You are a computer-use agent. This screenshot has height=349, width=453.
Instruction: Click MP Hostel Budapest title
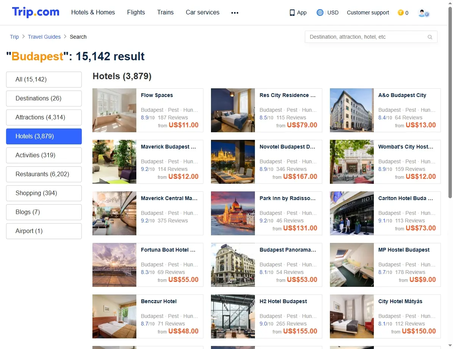point(404,250)
